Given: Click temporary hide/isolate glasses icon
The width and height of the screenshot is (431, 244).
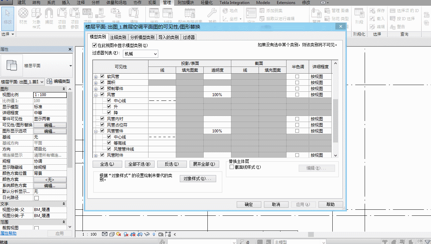Looking at the screenshot, I should point(147,234).
